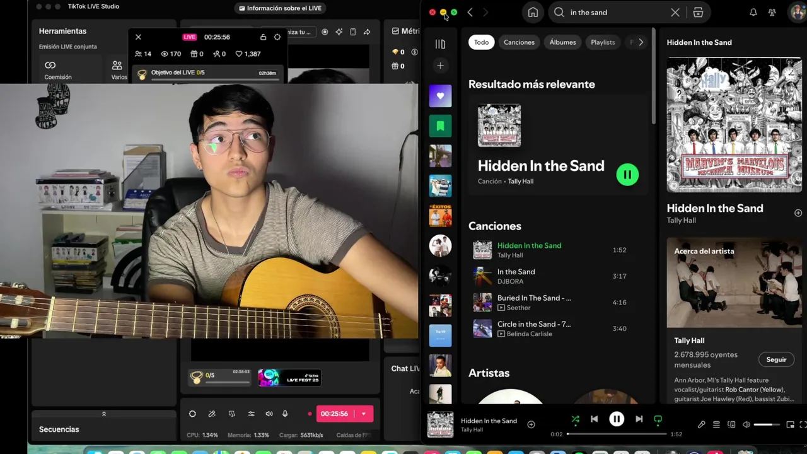This screenshot has height=454, width=807.
Task: Go to previous track
Action: 594,419
